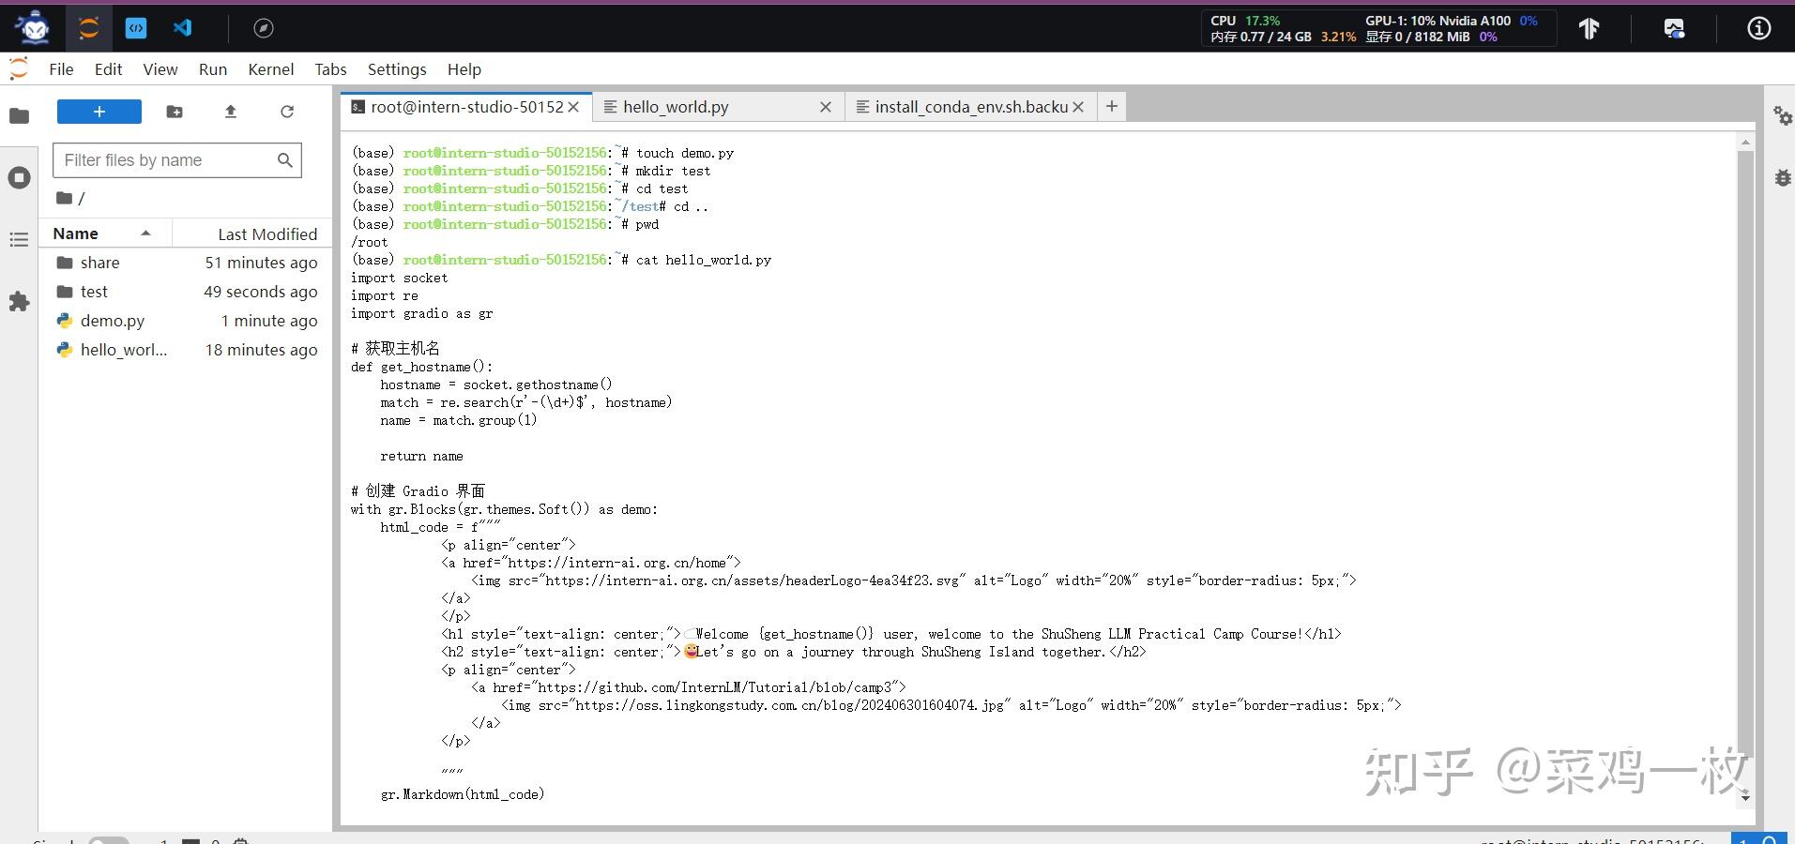Open Running Terminals and Kernels panel
This screenshot has width=1795, height=844.
coord(19,177)
